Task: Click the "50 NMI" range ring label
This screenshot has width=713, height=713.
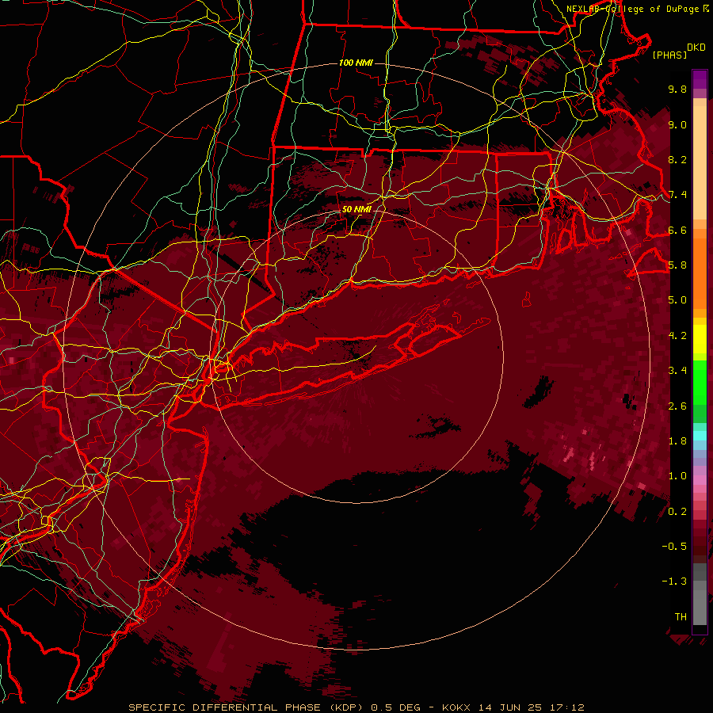Action: (x=356, y=209)
